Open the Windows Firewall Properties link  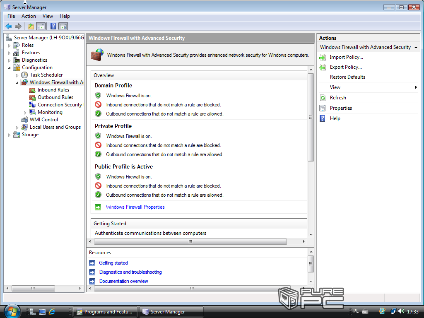pyautogui.click(x=135, y=207)
